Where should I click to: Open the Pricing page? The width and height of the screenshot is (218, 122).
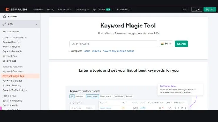coord(50,9)
